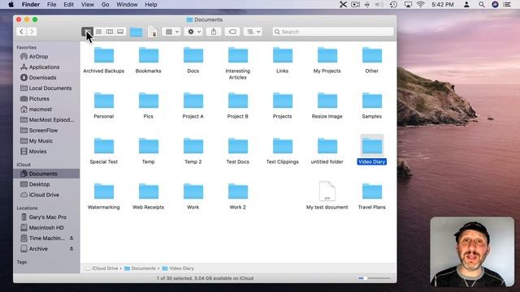Select iCloud Documents in the sidebar
The image size is (520, 292).
(46, 174)
